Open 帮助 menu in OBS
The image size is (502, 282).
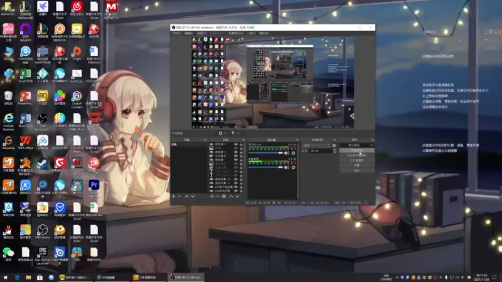click(264, 33)
